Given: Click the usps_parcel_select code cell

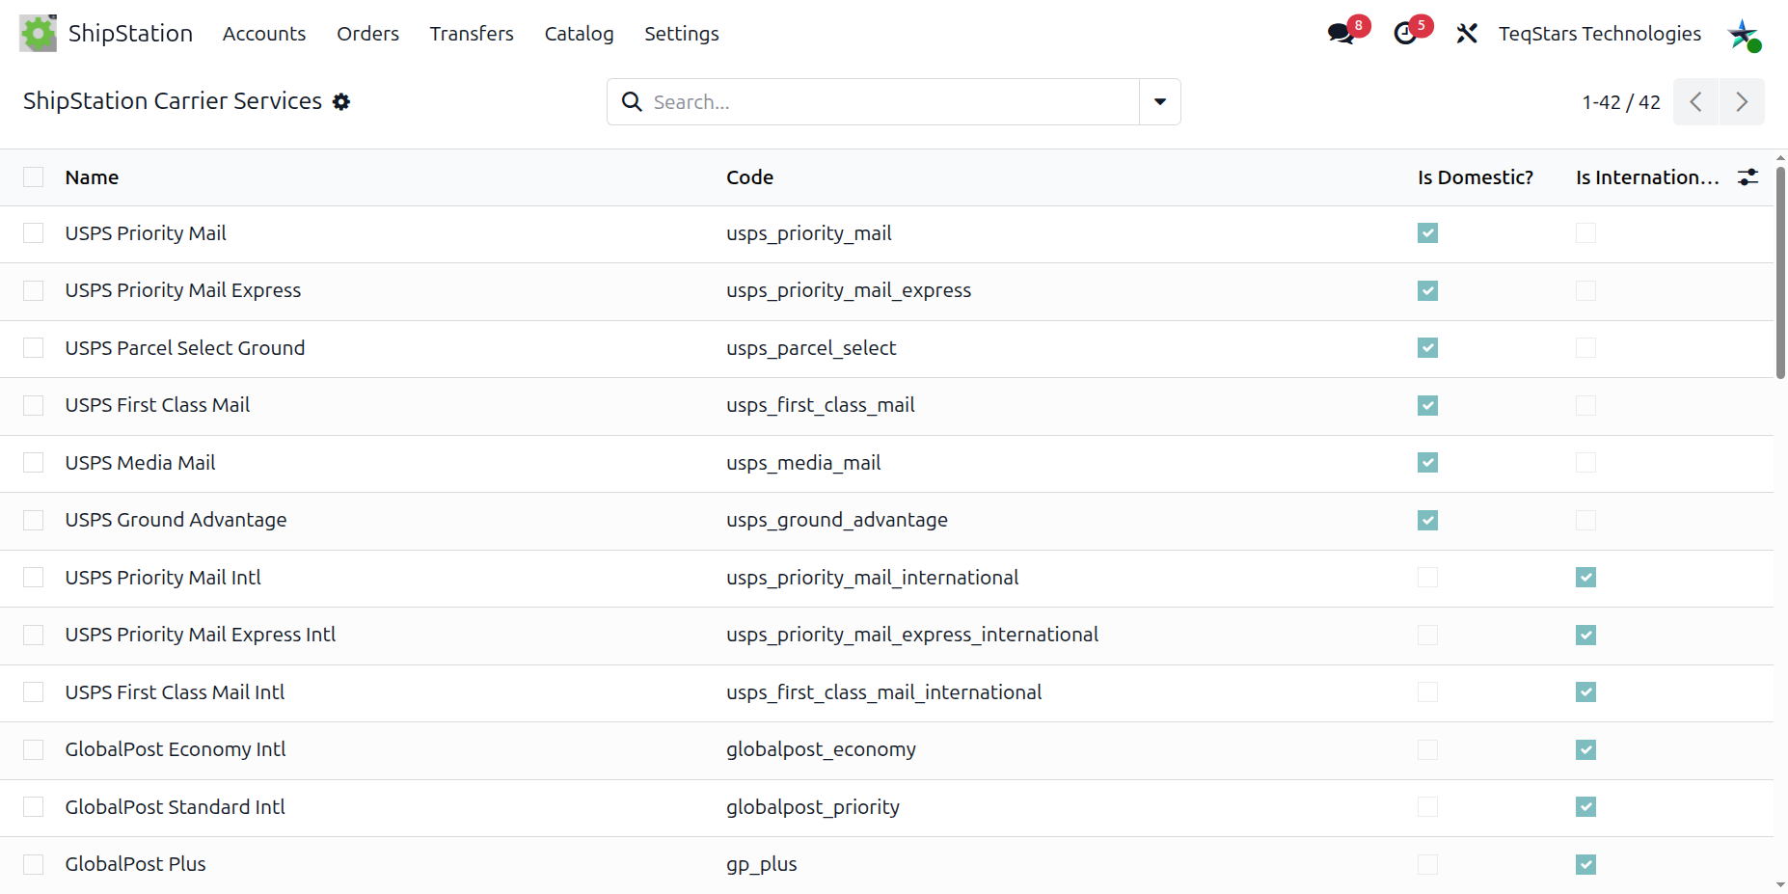Looking at the screenshot, I should tap(811, 348).
